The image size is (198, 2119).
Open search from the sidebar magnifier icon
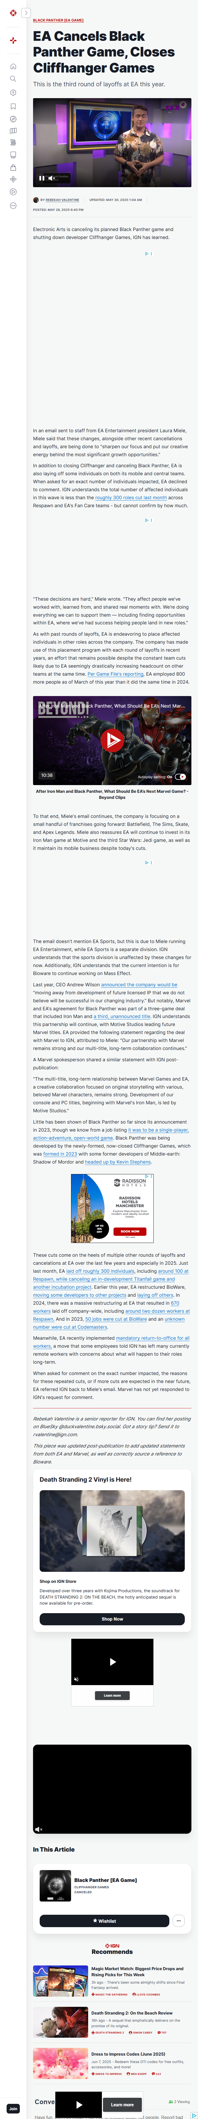tap(13, 79)
